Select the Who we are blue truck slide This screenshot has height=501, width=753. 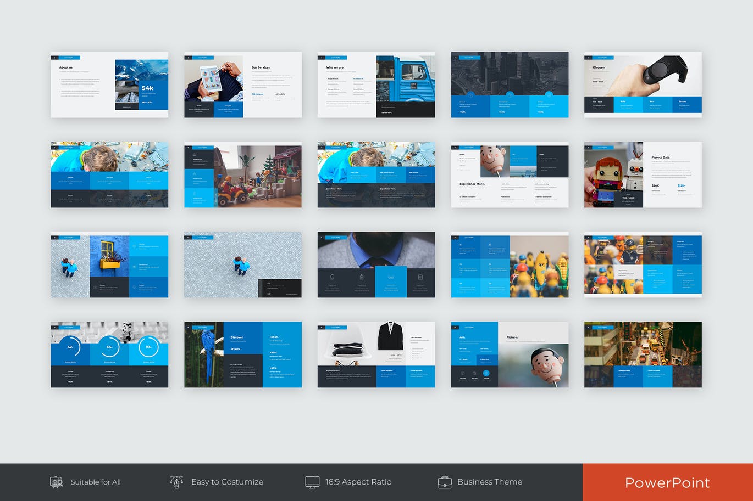pos(376,85)
